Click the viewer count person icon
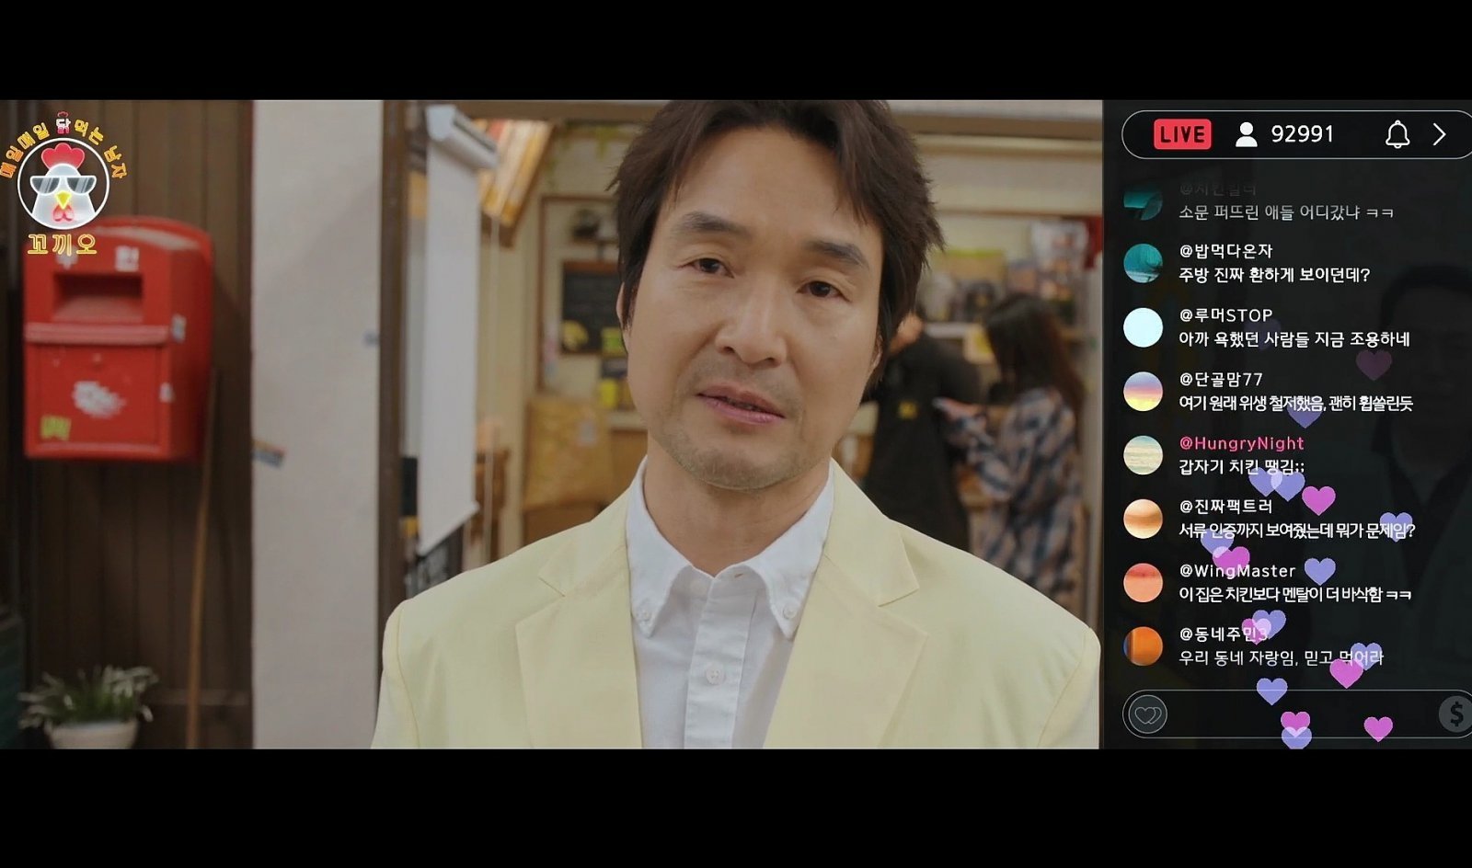The height and width of the screenshot is (868, 1472). 1246,135
